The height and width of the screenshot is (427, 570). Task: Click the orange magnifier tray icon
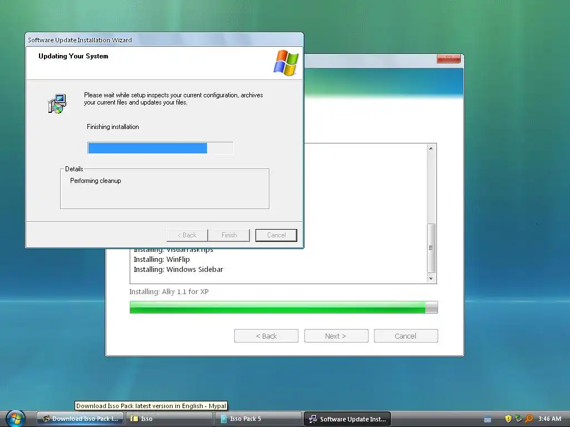529,419
